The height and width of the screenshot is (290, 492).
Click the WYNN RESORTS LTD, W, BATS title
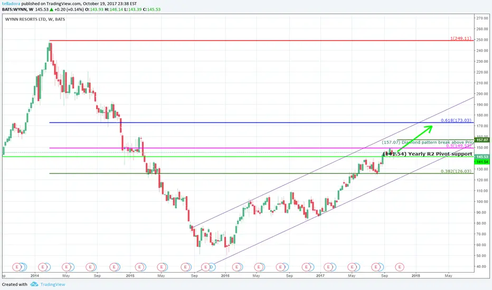35,19
